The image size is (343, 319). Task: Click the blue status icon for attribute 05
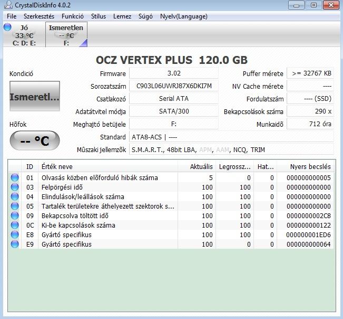pyautogui.click(x=15, y=206)
